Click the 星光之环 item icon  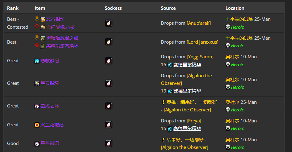tap(37, 106)
